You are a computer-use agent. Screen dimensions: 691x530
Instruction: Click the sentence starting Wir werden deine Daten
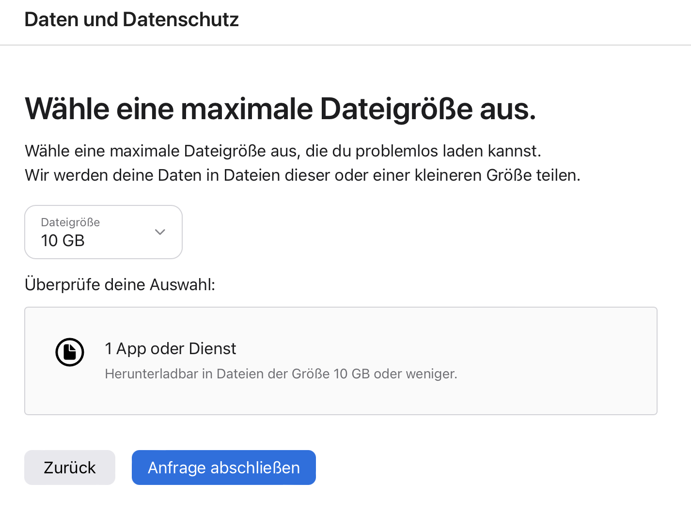pyautogui.click(x=302, y=175)
